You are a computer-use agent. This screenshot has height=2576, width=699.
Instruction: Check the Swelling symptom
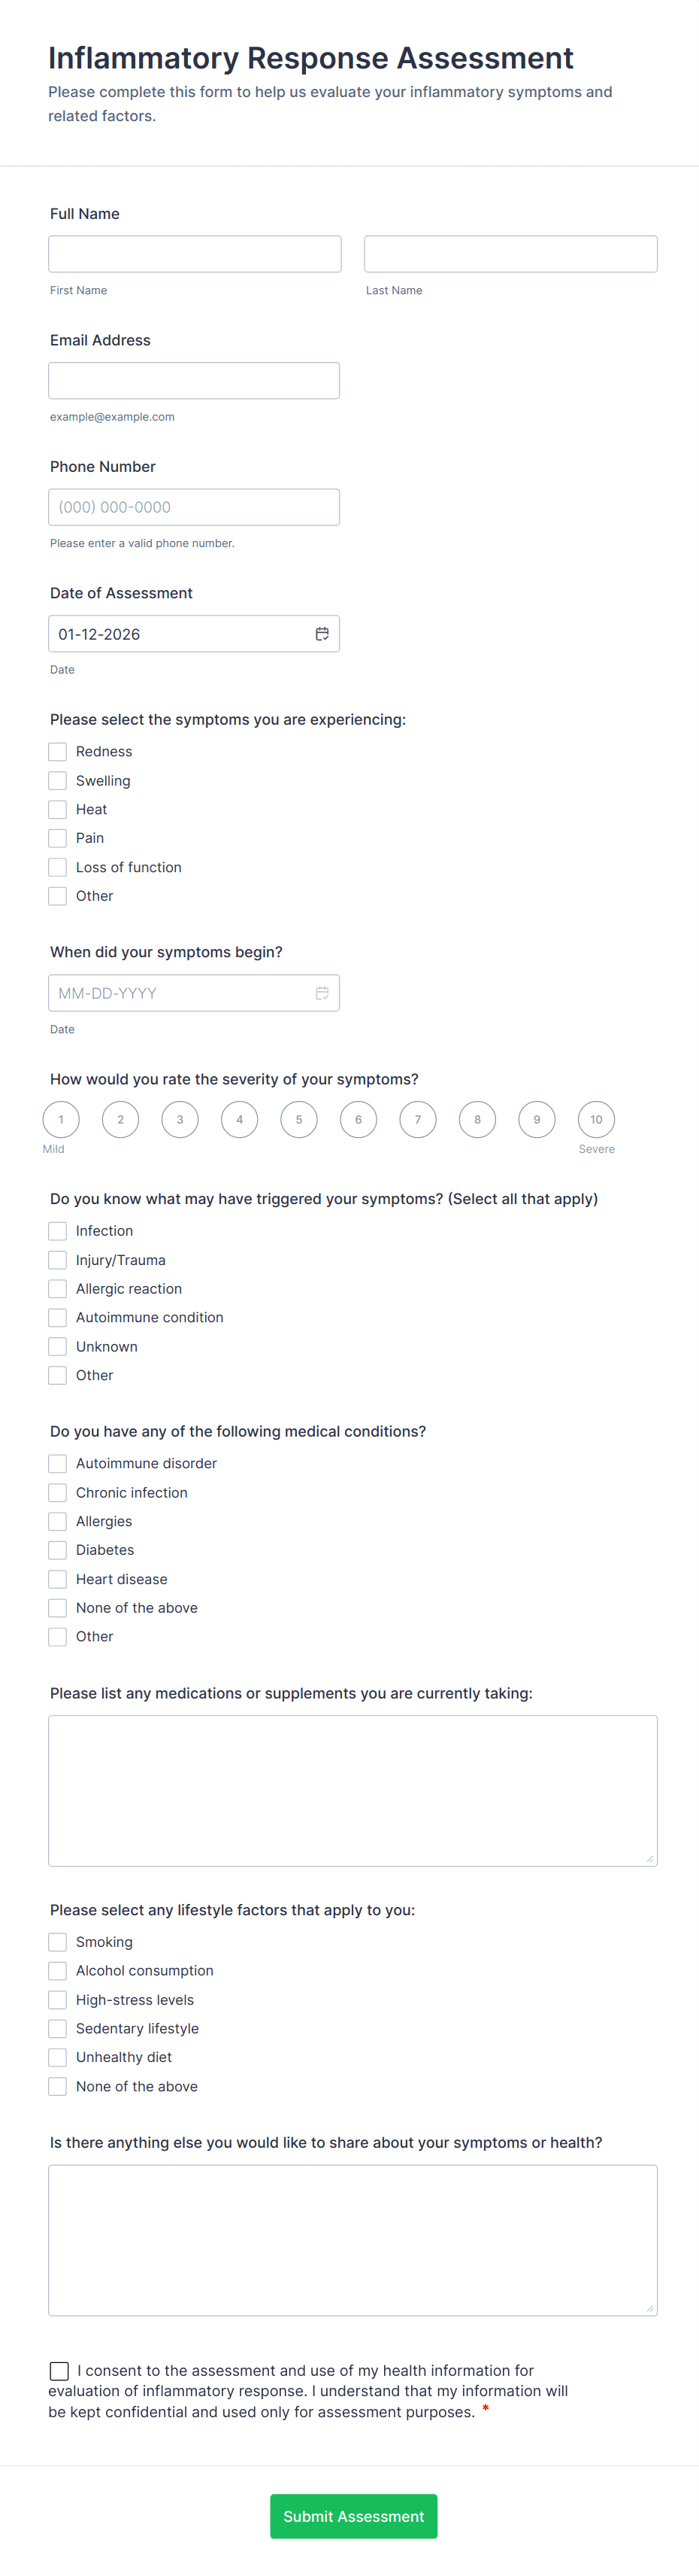point(57,780)
